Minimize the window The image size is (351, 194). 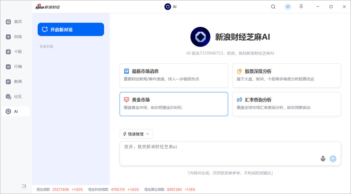pos(318,7)
